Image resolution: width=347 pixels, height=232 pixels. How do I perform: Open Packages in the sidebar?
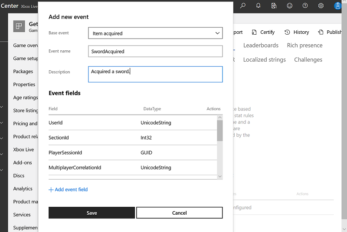pyautogui.click(x=23, y=72)
